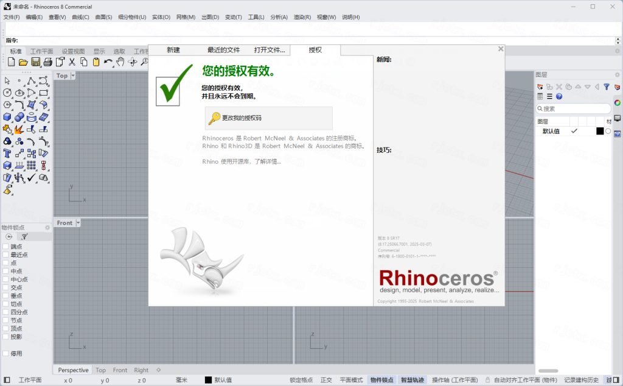The height and width of the screenshot is (386, 623).
Task: Enable the 端点 osnap checkbox
Action: point(5,247)
